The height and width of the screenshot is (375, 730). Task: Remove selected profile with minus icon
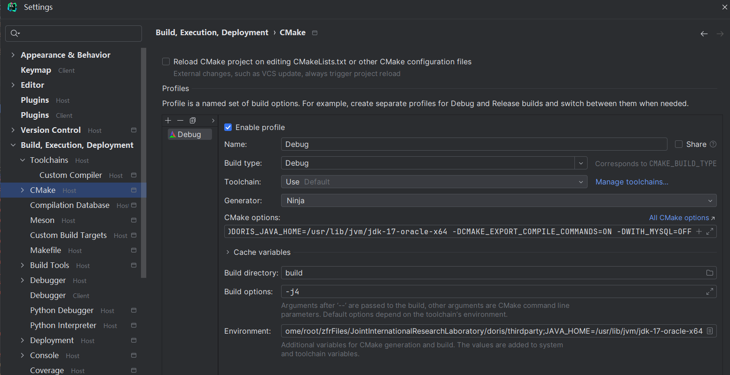(180, 121)
